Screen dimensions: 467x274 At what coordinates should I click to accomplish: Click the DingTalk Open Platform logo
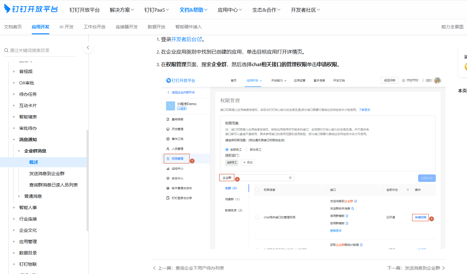pyautogui.click(x=31, y=9)
